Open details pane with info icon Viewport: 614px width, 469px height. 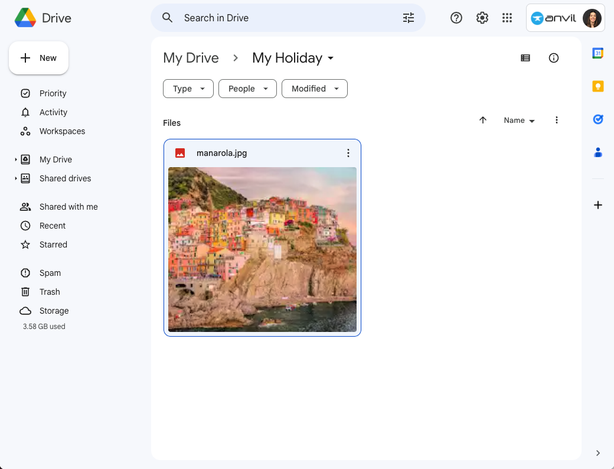553,57
